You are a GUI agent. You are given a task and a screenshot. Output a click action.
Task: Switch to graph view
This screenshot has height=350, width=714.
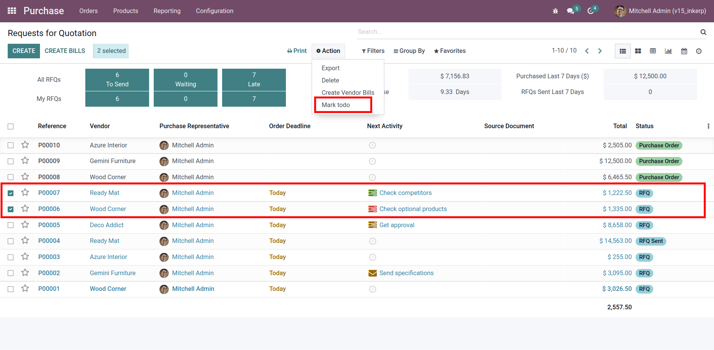click(x=668, y=51)
